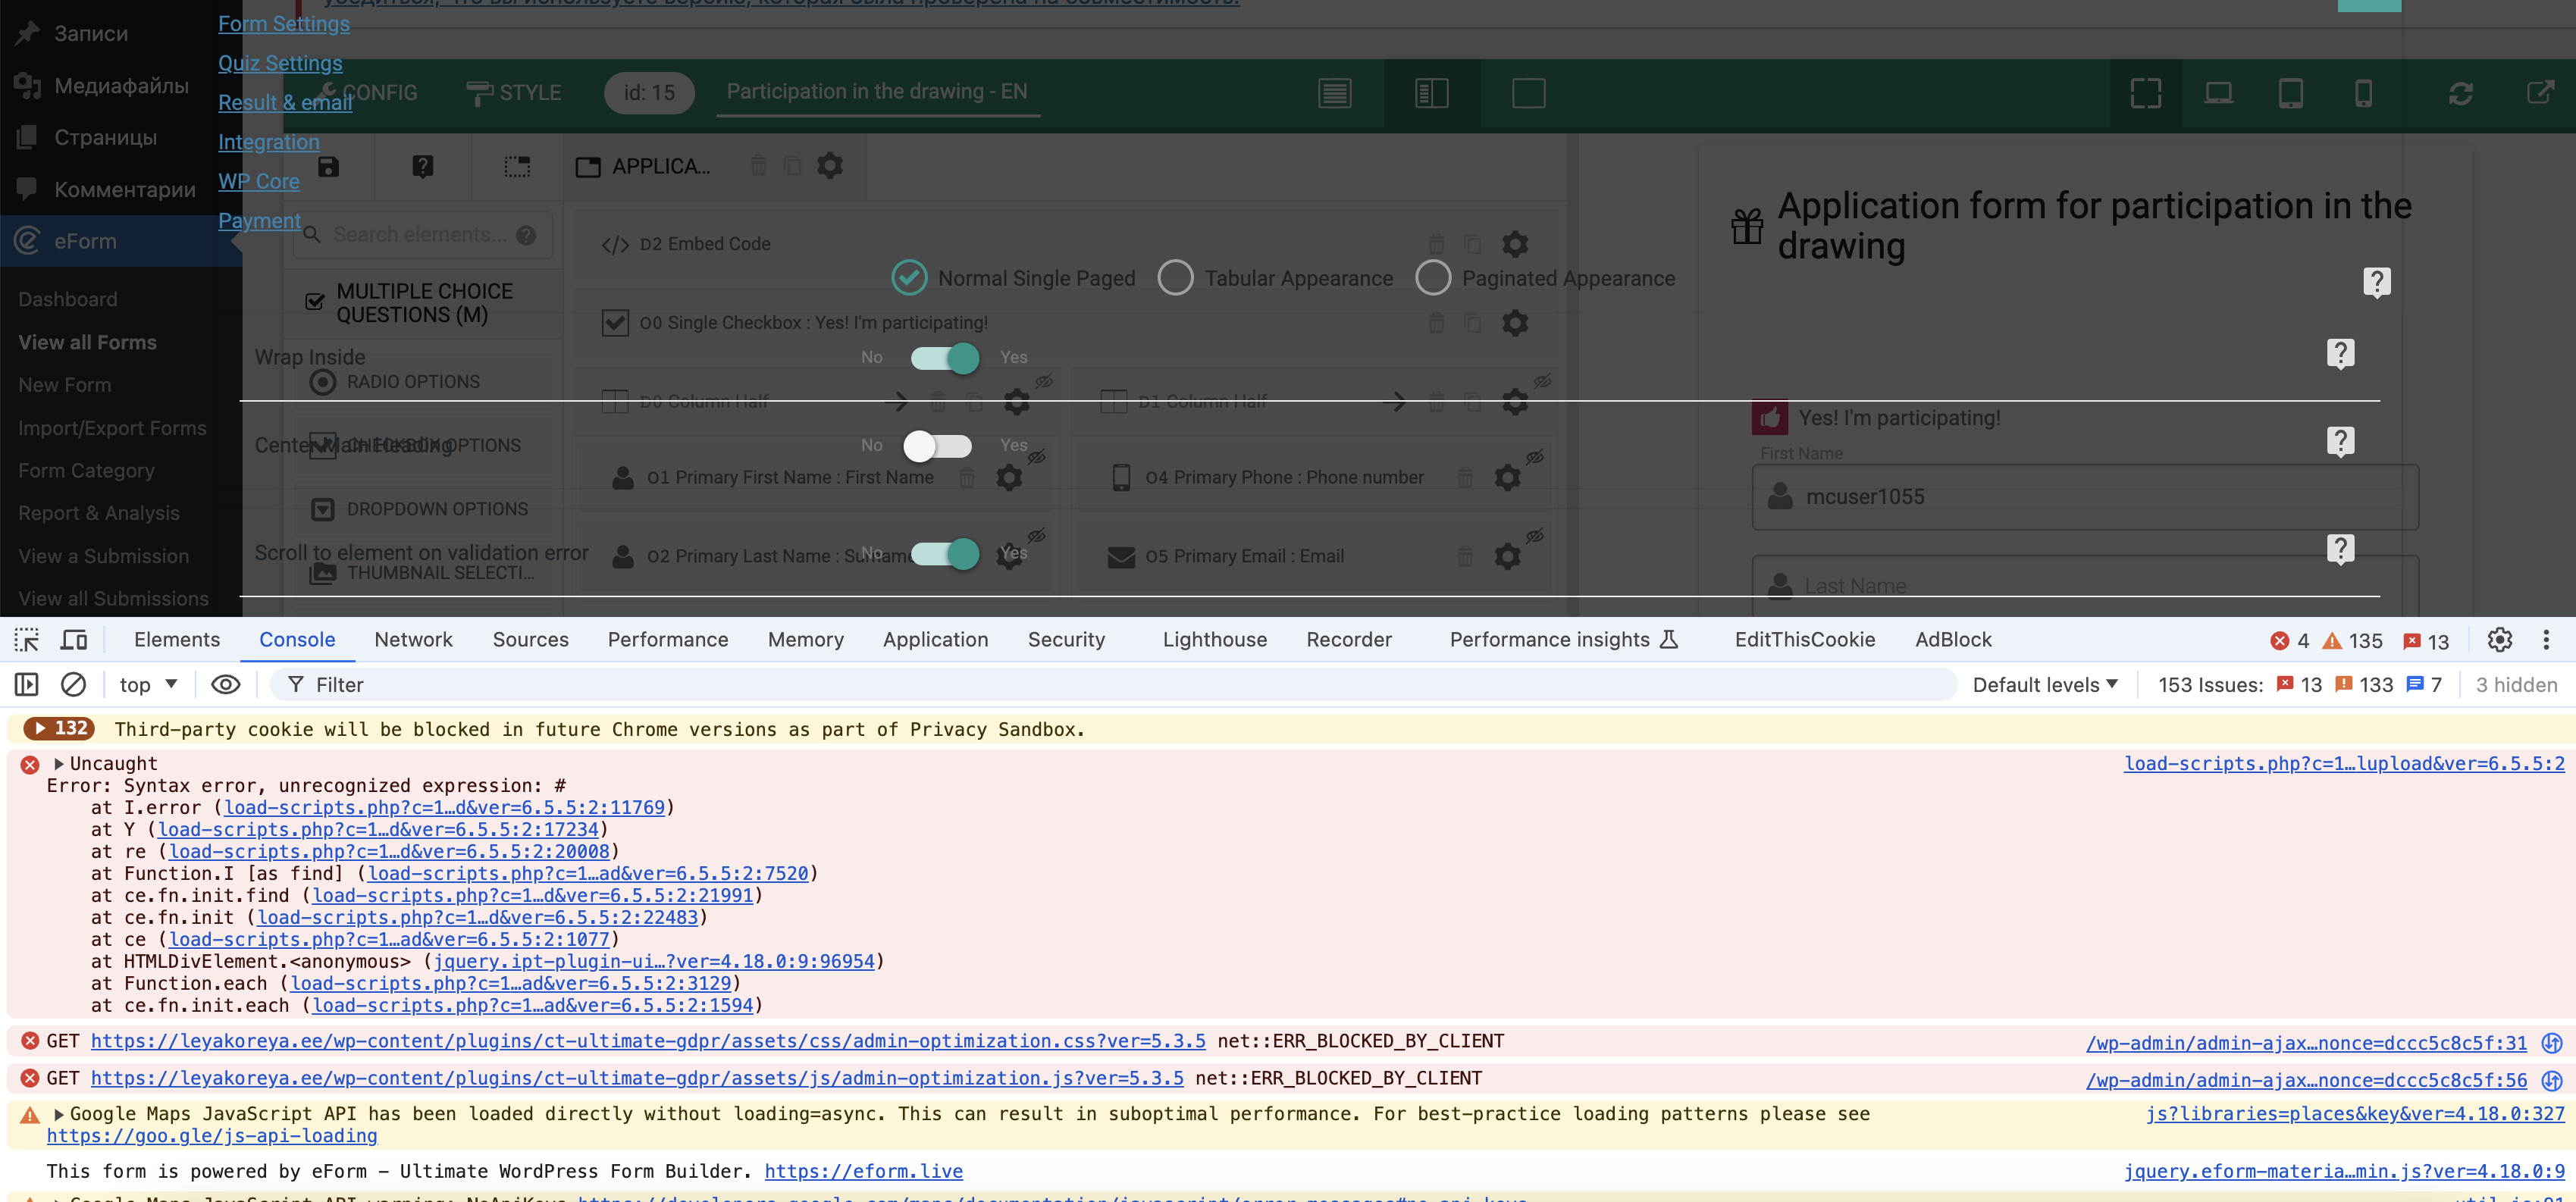Open the DevTools three-dot customize menu
The height and width of the screenshot is (1202, 2576).
tap(2546, 640)
